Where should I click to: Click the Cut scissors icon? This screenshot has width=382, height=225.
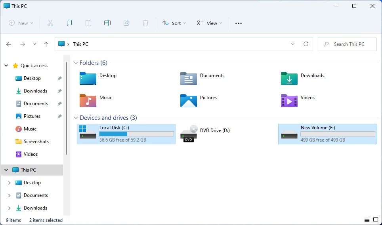[50, 23]
